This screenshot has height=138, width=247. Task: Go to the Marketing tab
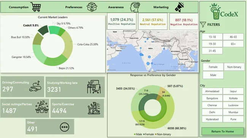click(x=161, y=7)
